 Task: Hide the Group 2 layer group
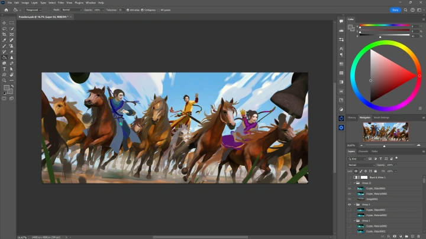pyautogui.click(x=350, y=205)
